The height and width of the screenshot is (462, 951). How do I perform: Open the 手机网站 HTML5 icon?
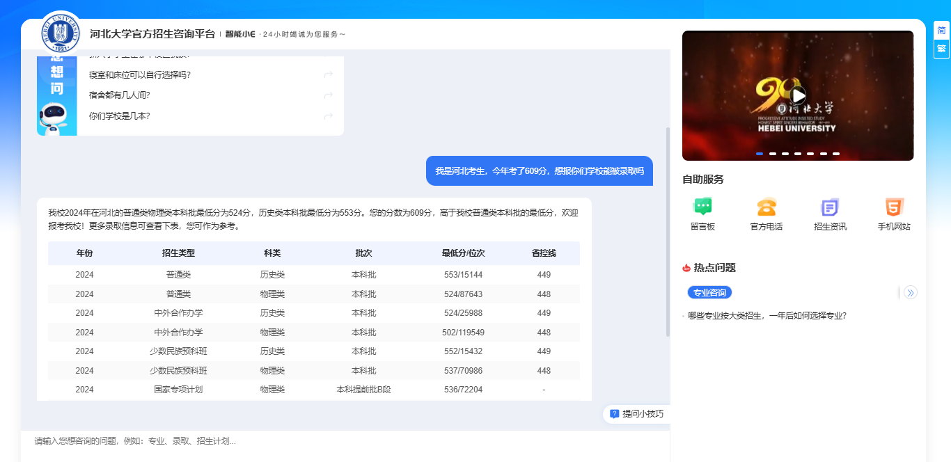coord(894,207)
